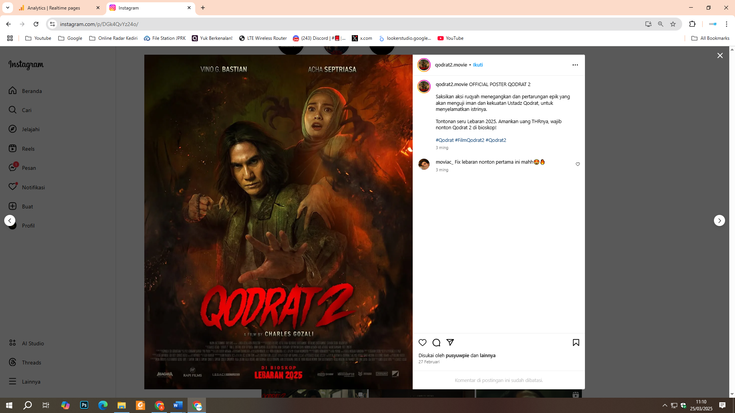Open the taskbar clock and date
This screenshot has width=735, height=413.
[701, 405]
